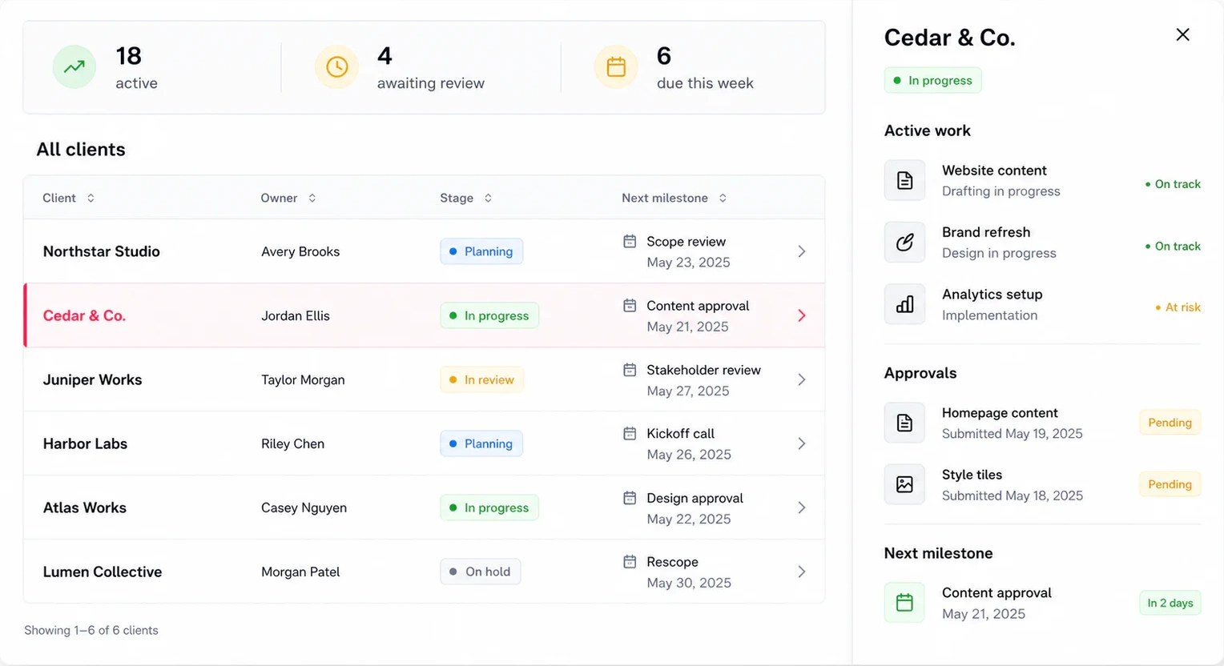
Task: Click the Style tiles image icon
Action: [x=904, y=484]
